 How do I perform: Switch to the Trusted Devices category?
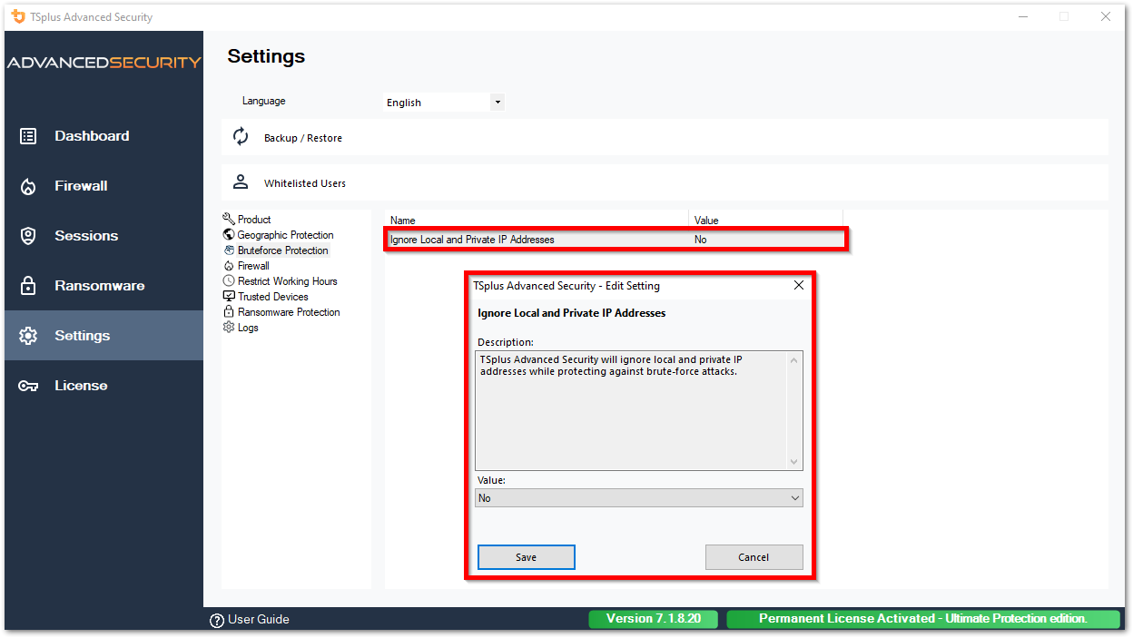pos(271,296)
